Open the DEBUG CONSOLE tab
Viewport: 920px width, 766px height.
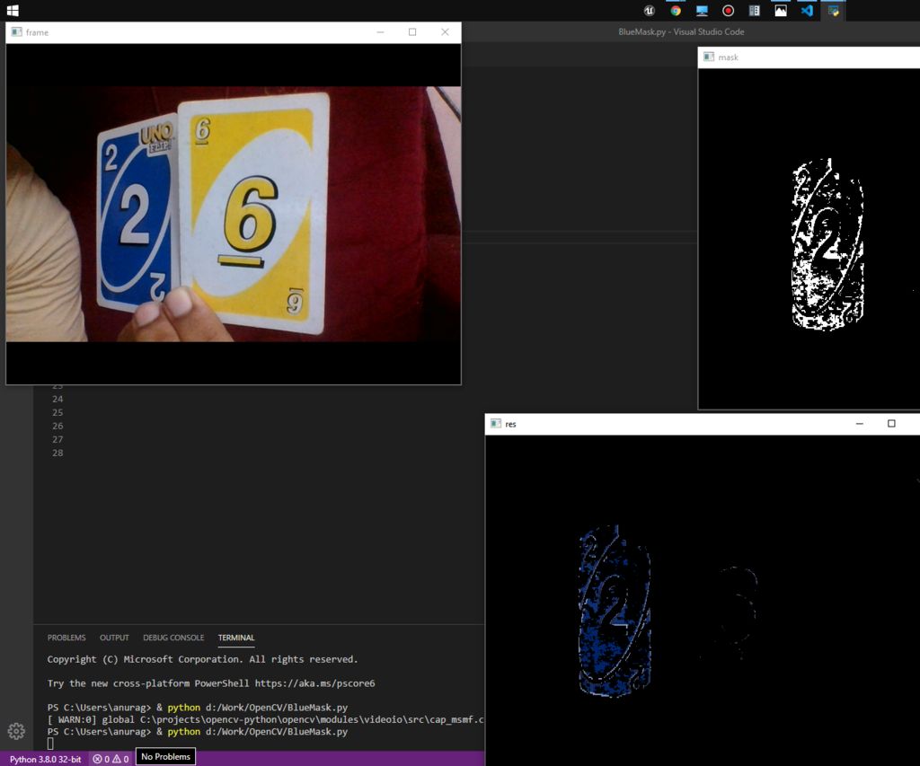coord(172,638)
